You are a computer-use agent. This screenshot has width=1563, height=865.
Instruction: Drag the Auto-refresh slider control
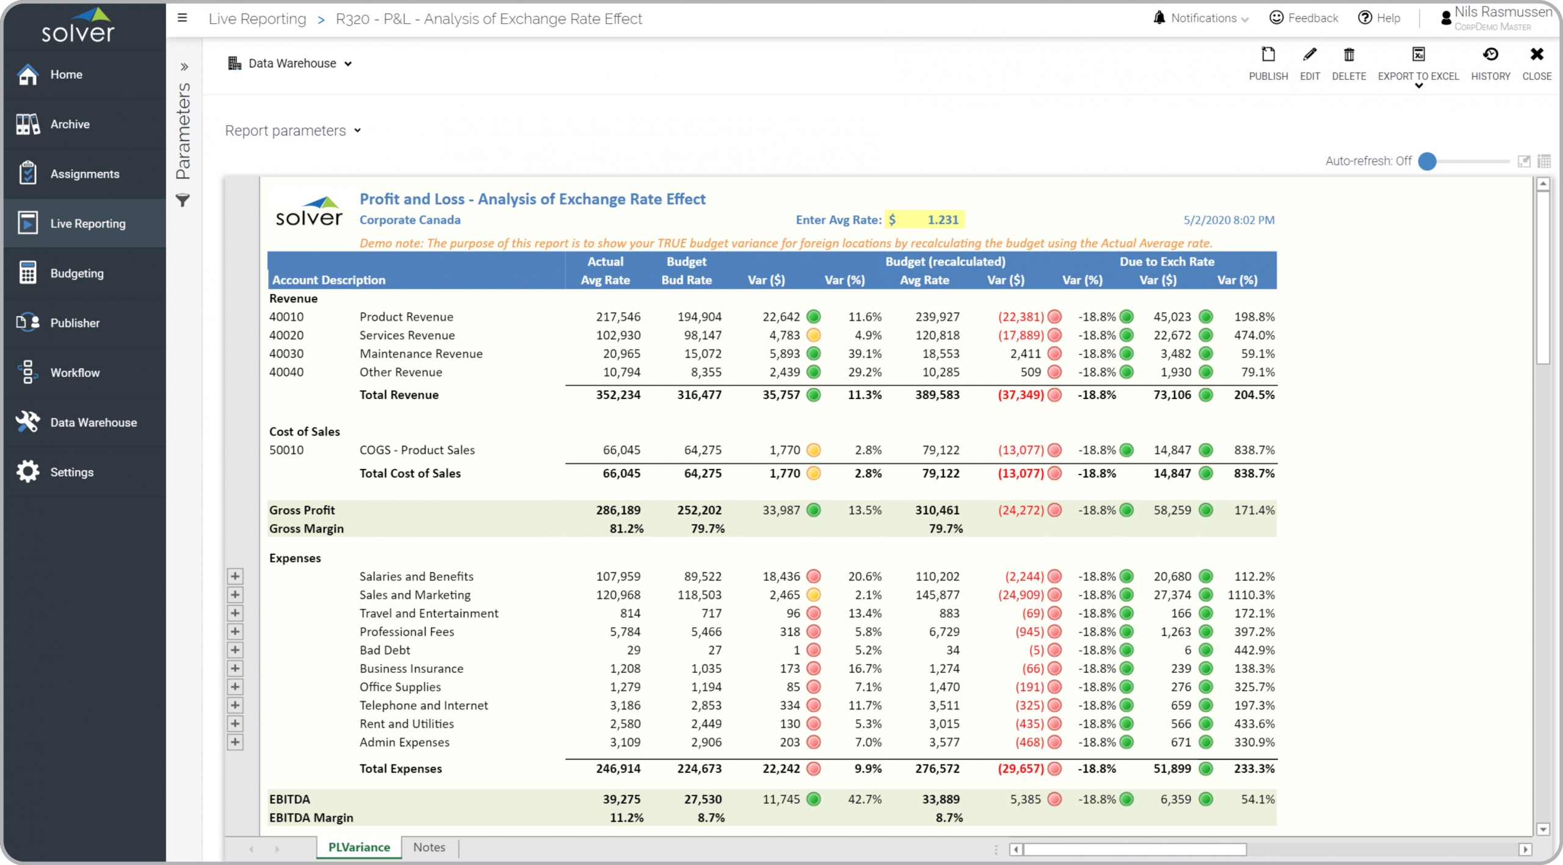[x=1429, y=161]
